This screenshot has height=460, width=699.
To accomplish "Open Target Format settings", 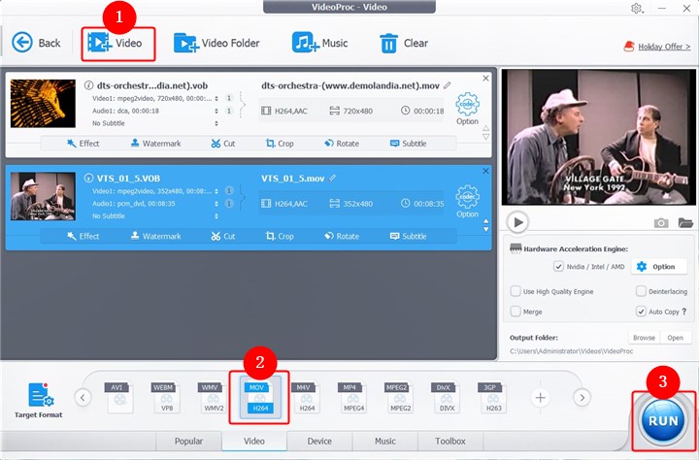I will 39,400.
